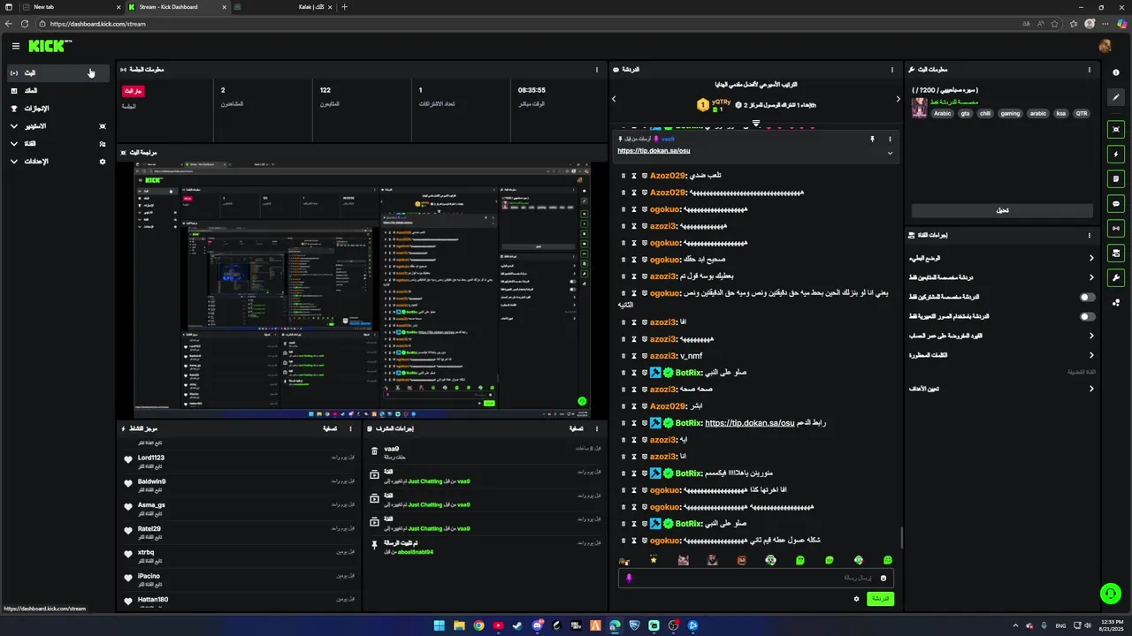Open Windows Start button on taskbar
The image size is (1132, 636).
tap(440, 625)
